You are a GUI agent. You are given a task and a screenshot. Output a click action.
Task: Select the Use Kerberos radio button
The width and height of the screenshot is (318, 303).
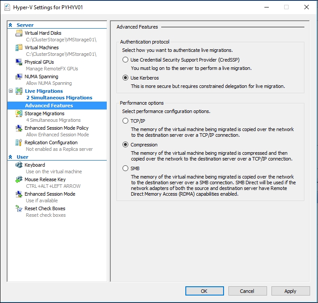tap(126, 78)
